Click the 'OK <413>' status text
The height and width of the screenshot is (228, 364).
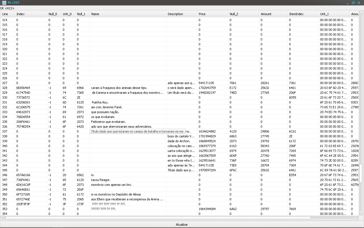[x=7, y=8]
